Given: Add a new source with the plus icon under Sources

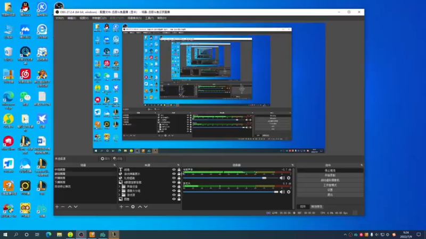Looking at the screenshot, I should click(x=121, y=207).
